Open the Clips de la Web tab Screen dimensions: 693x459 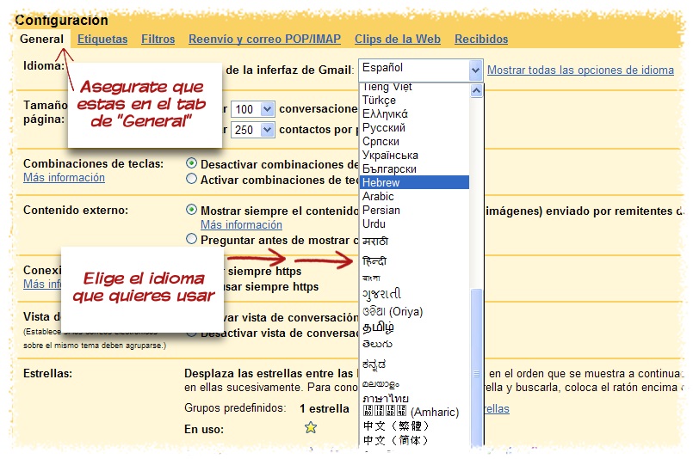click(398, 39)
